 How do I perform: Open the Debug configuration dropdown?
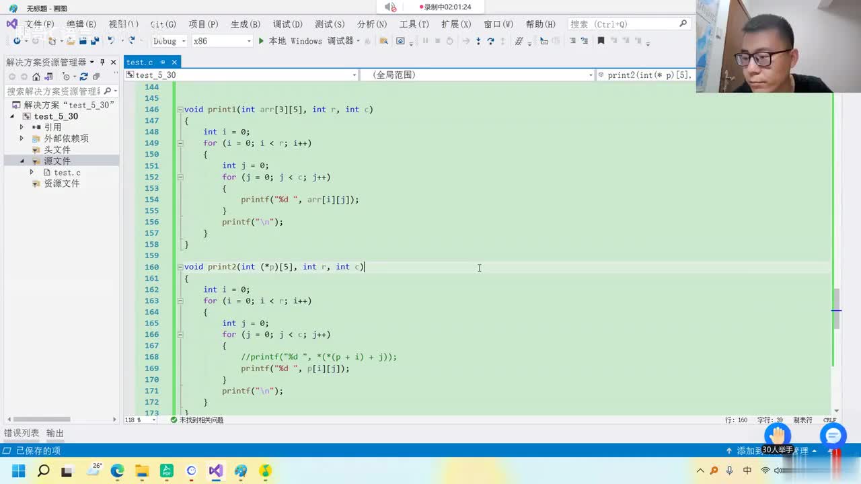tap(183, 41)
